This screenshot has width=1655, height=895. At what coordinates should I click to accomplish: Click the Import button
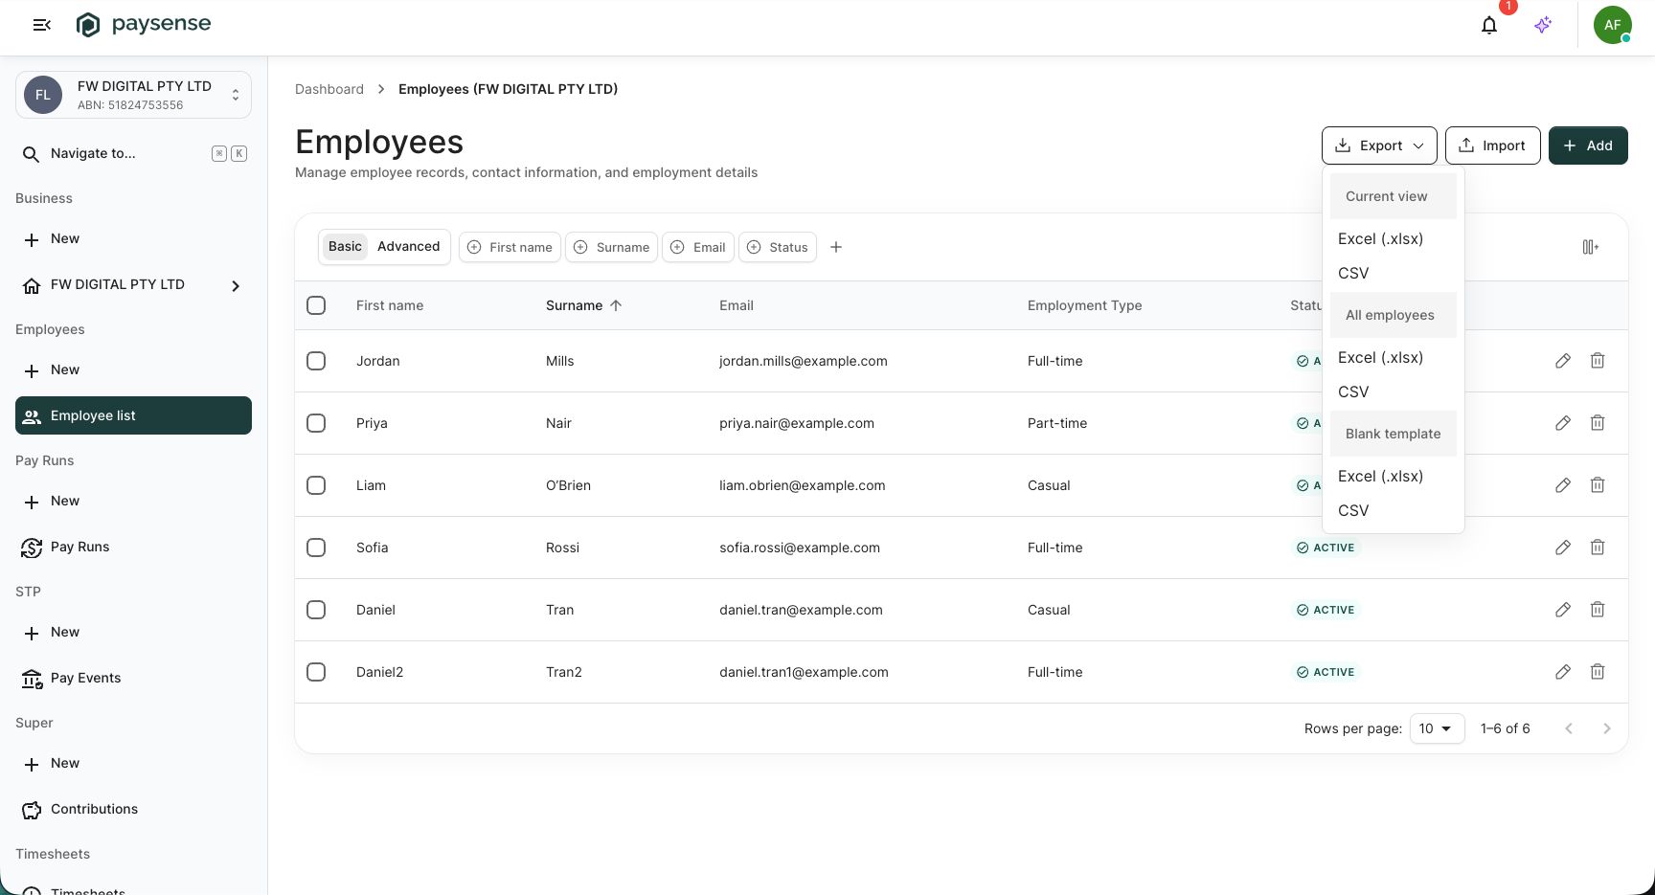tap(1492, 145)
